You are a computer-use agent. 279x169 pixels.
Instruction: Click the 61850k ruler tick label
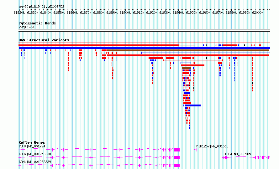pyautogui.click(x=59, y=13)
